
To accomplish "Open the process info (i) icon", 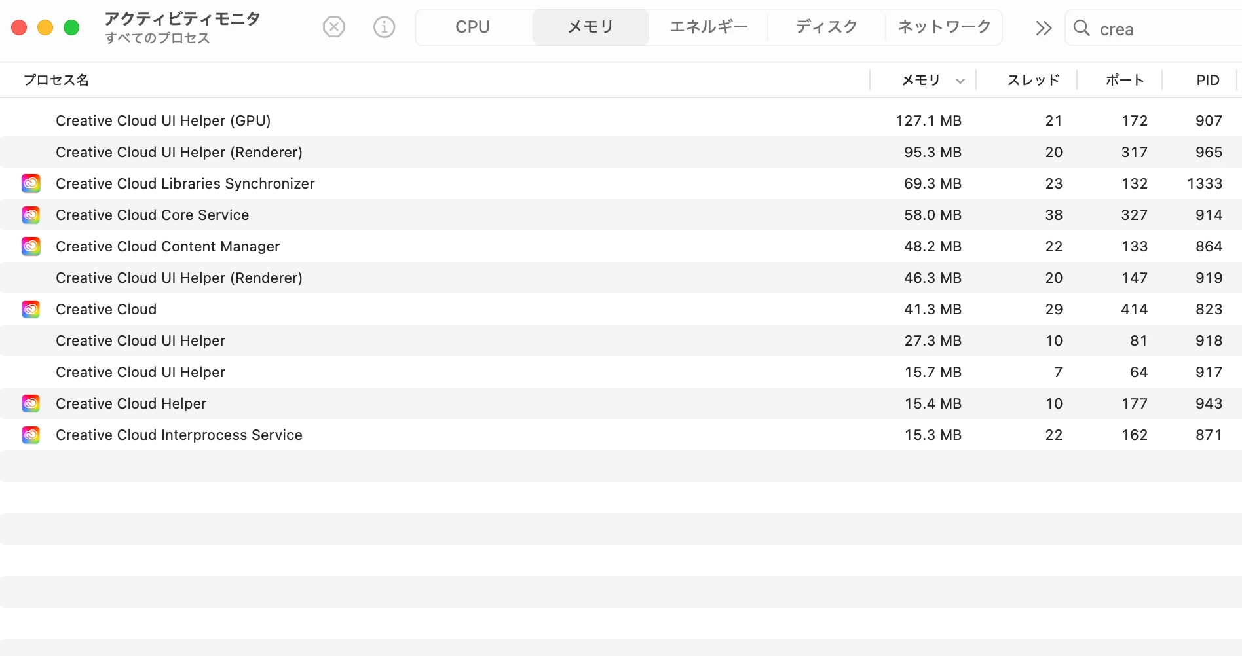I will click(385, 27).
